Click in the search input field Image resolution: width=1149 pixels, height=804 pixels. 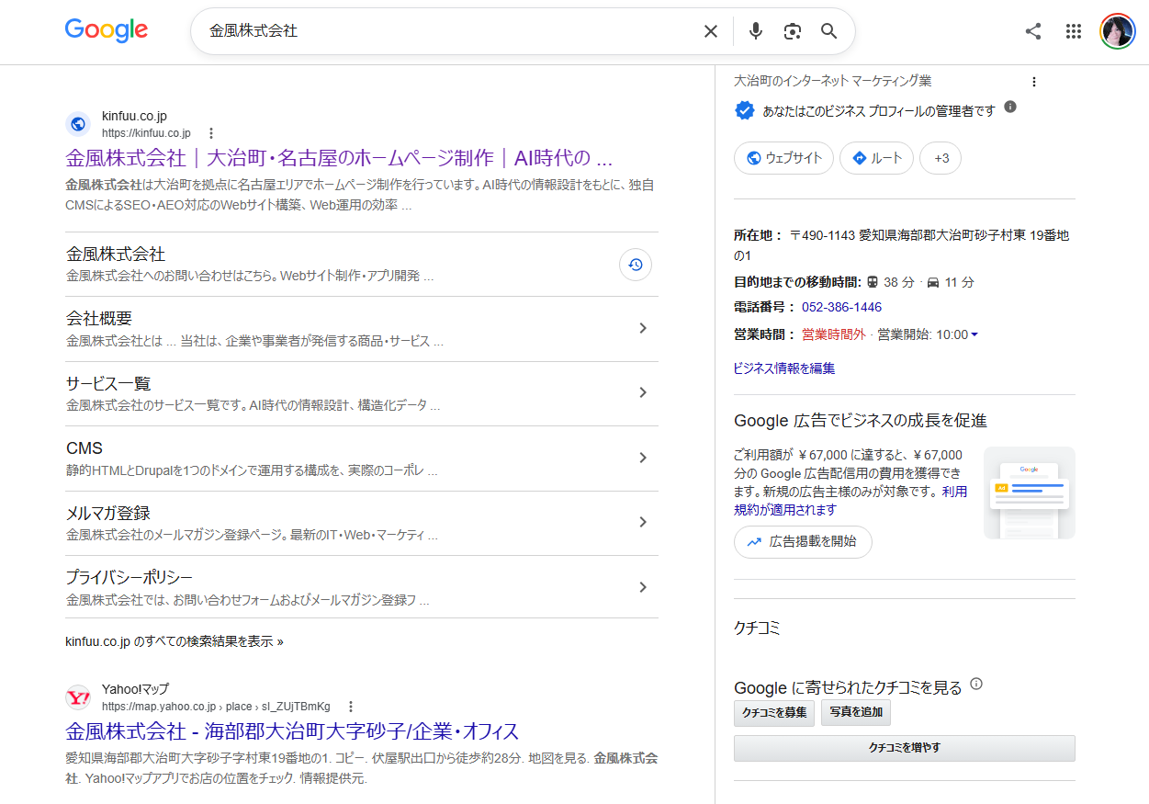450,31
